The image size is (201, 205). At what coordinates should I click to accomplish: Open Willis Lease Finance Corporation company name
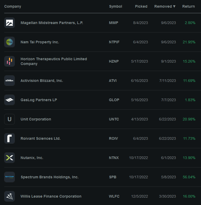click(51, 197)
